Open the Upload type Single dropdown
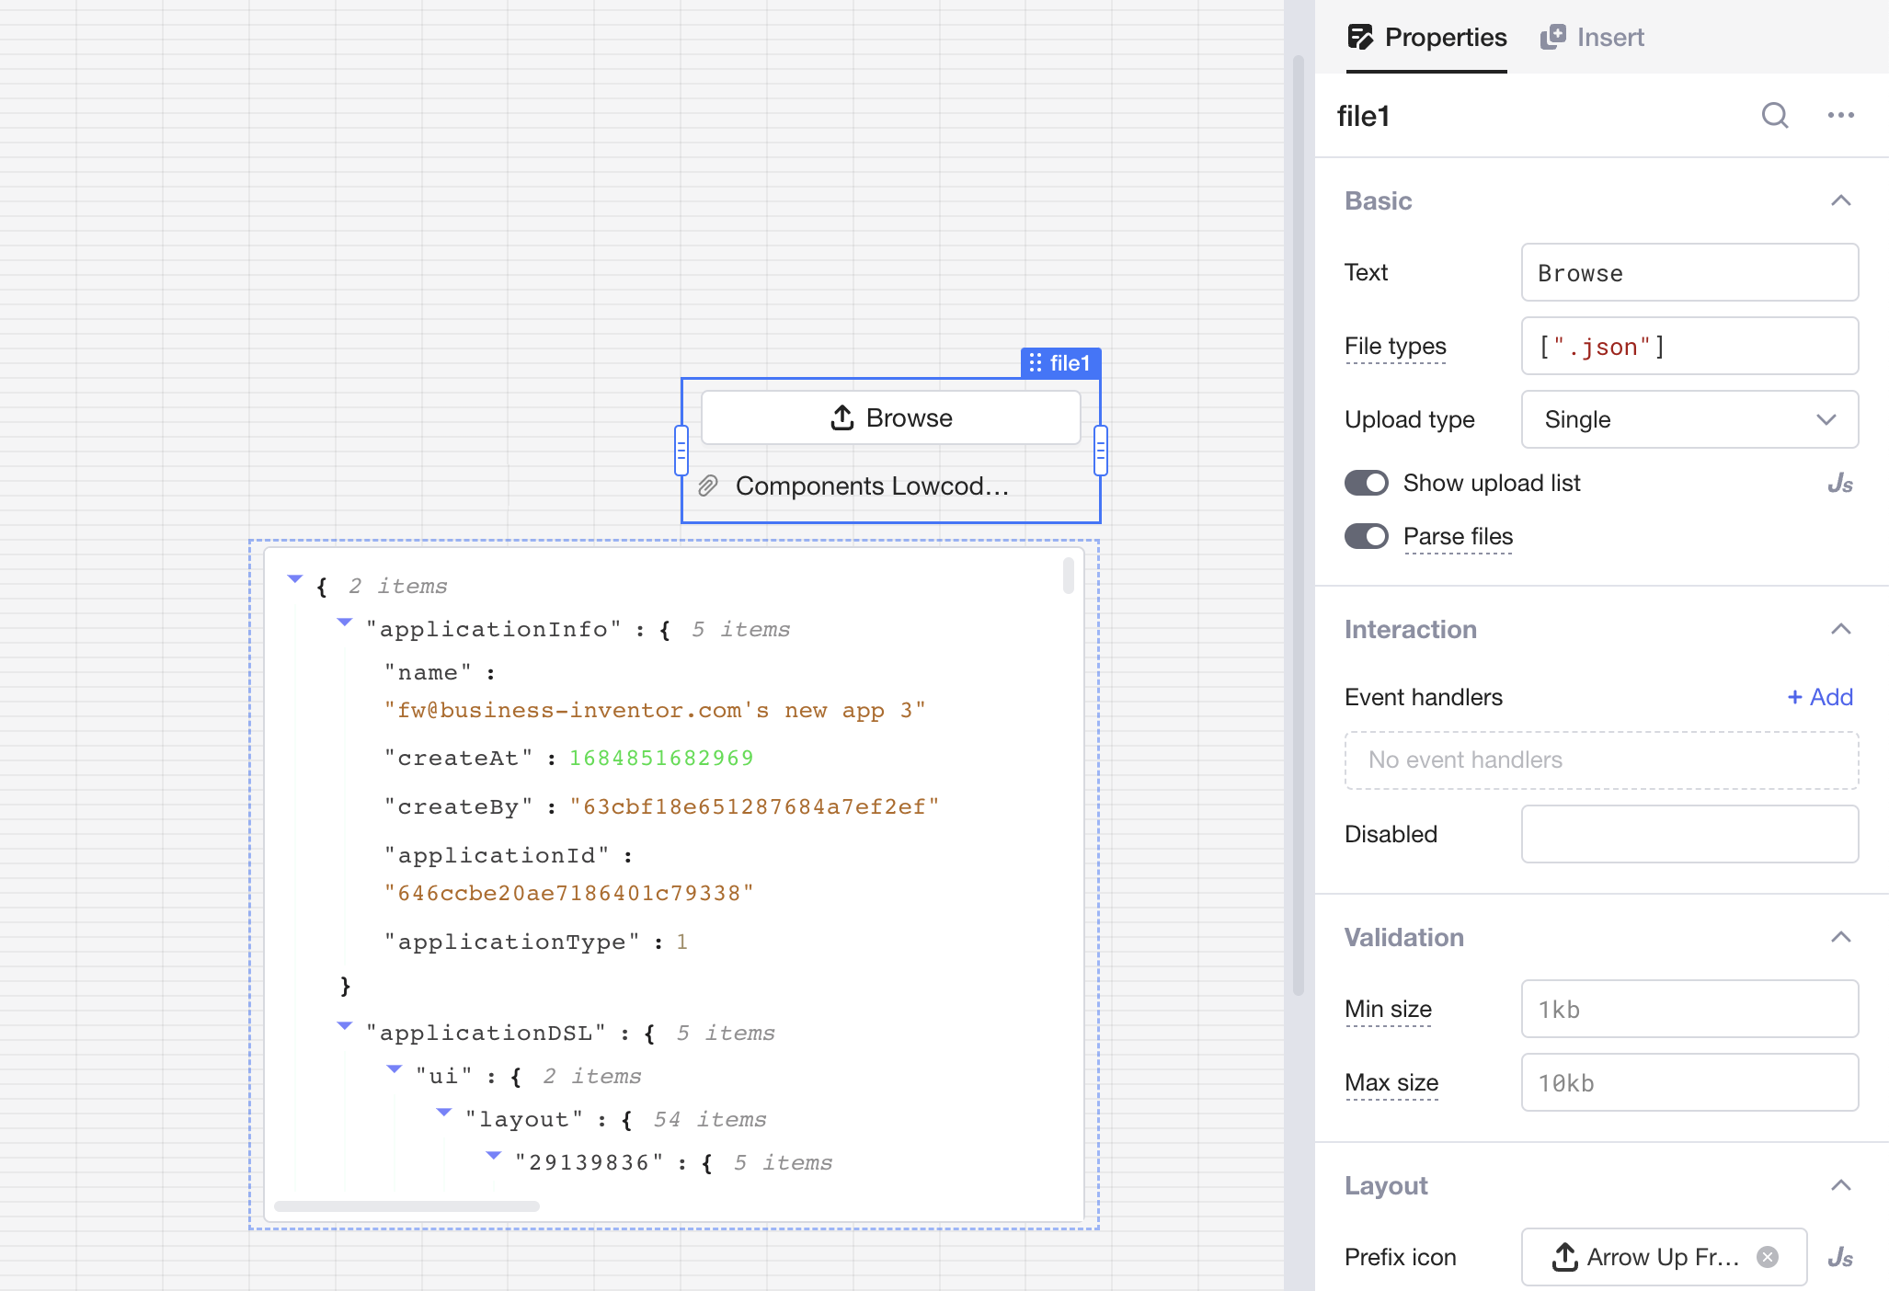 1689,419
